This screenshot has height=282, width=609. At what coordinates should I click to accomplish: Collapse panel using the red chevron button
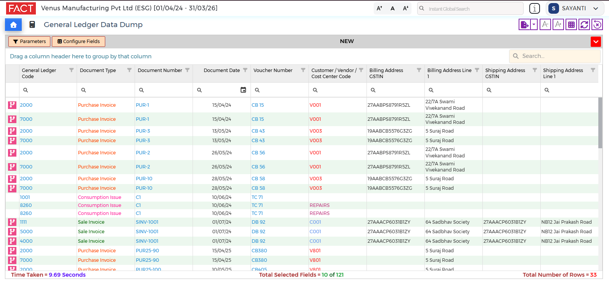(596, 42)
